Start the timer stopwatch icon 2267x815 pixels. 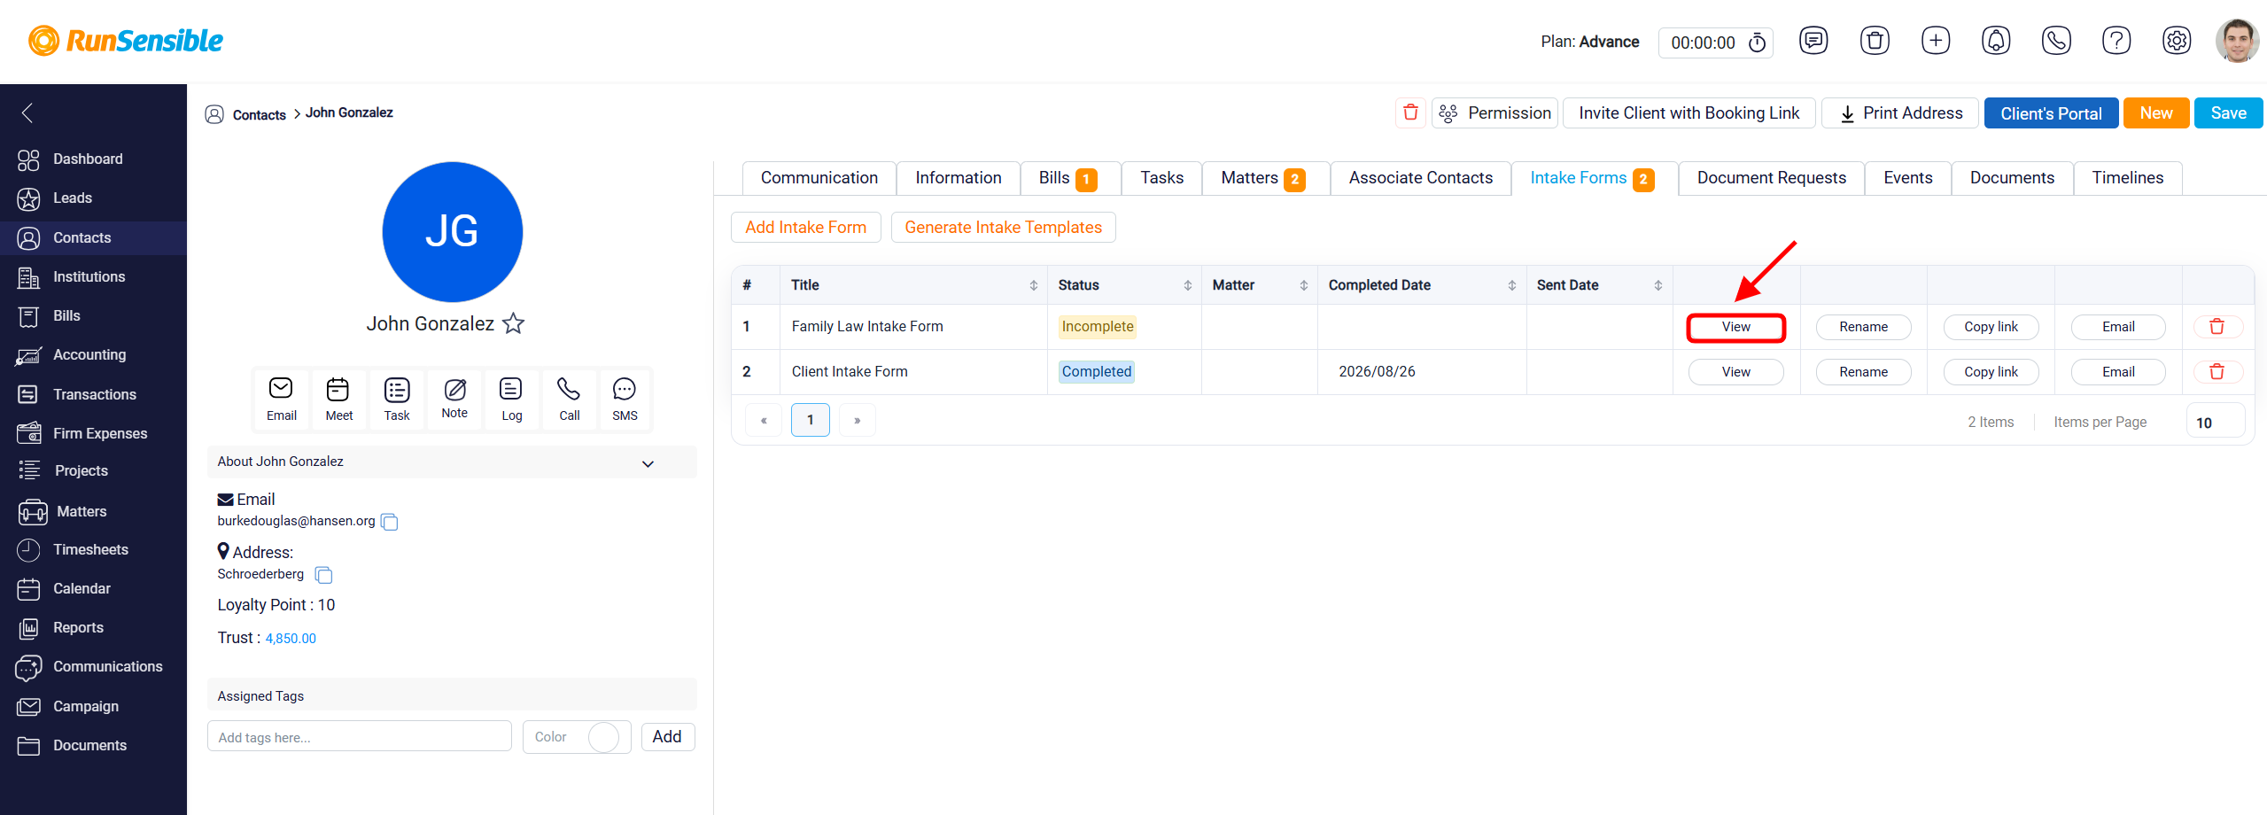(1757, 42)
